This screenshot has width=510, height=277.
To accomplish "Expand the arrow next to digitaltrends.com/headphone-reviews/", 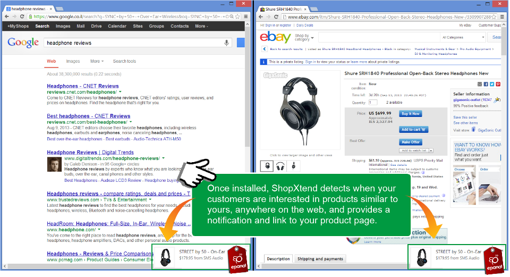I will [163, 158].
